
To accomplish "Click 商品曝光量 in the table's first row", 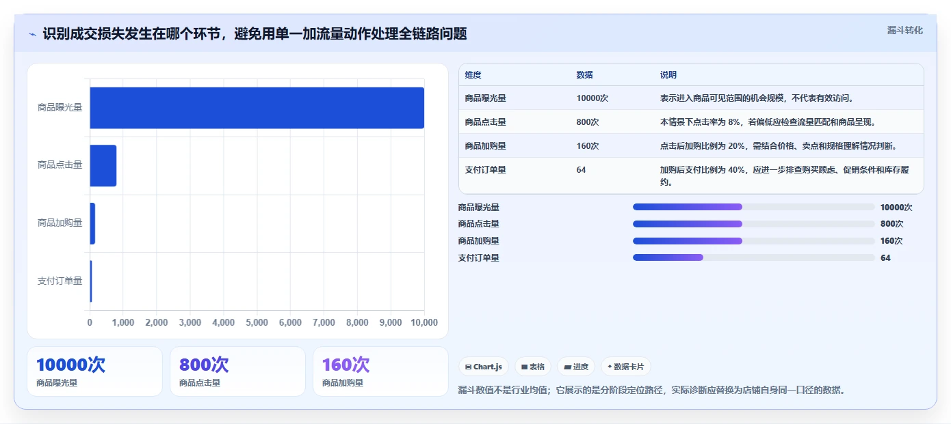I will (x=485, y=98).
